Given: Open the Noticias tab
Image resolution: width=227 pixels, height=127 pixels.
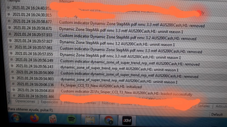Looking at the screenshot, I should click(108, 103).
